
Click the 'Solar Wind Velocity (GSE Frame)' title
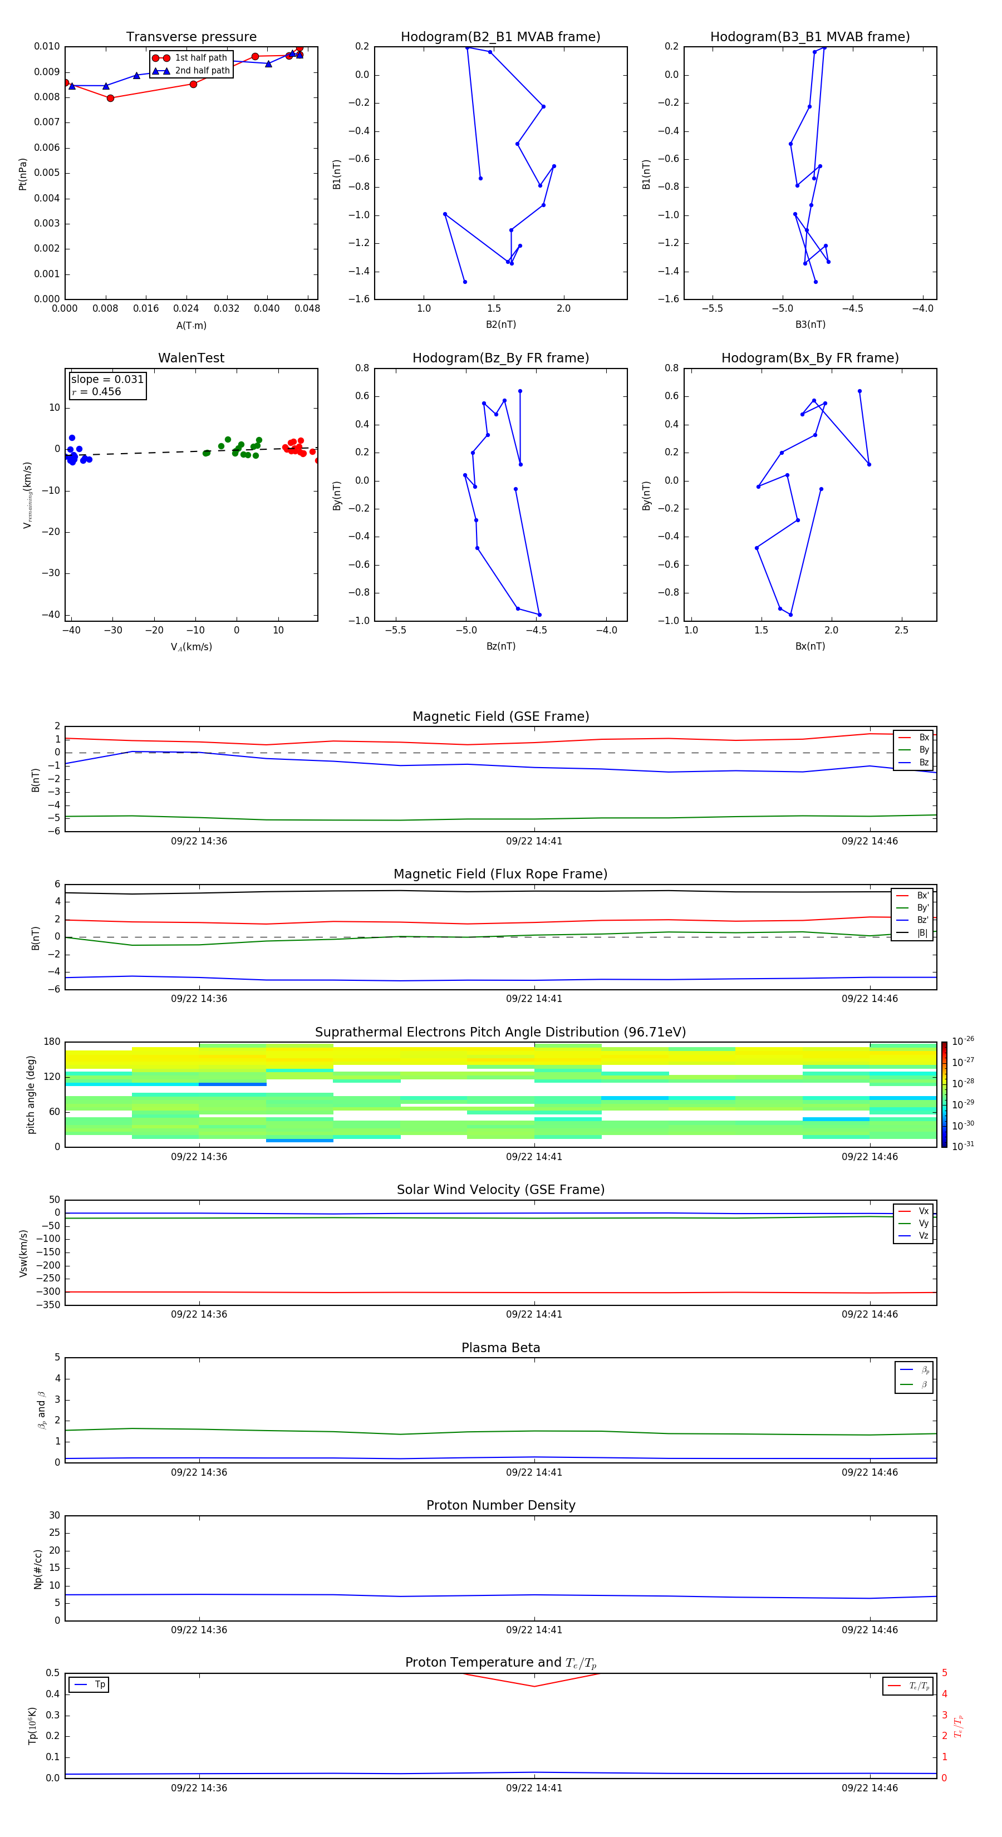[500, 1190]
